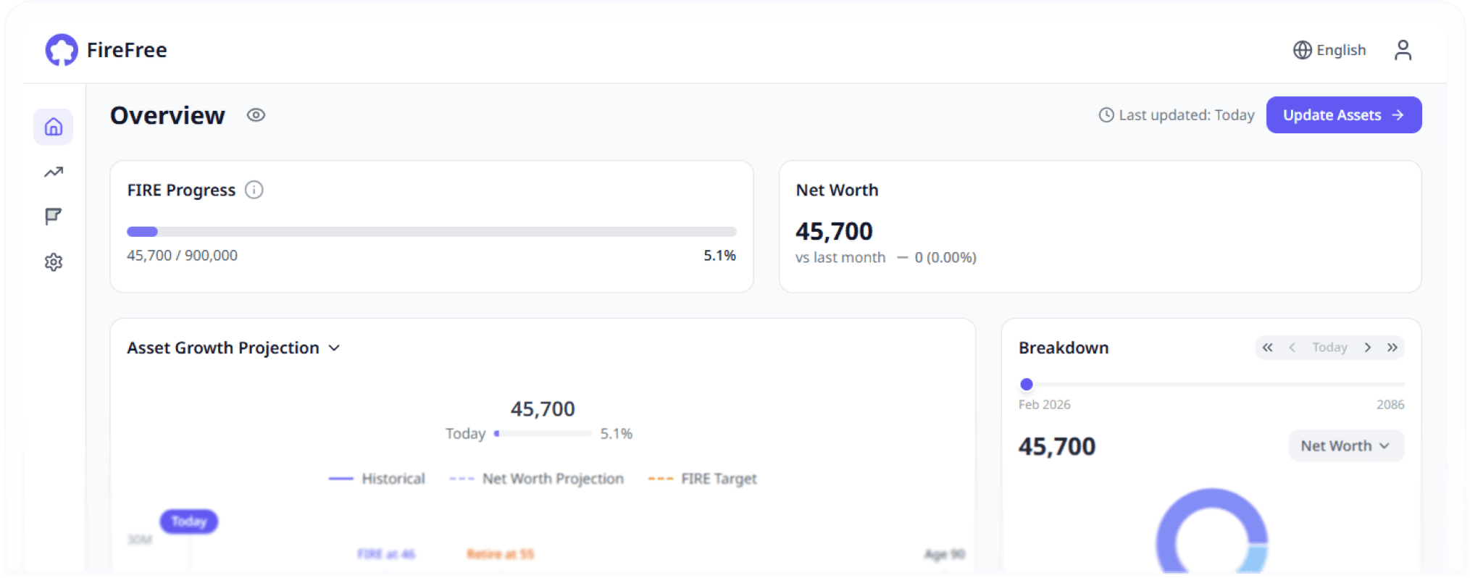Click the Breakdown timeline slider handle
The width and height of the screenshot is (1470, 578).
pyautogui.click(x=1027, y=385)
